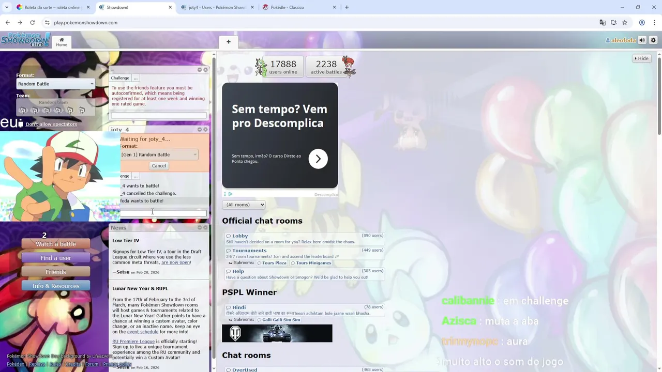Open the aleofoda username menu

click(x=621, y=40)
